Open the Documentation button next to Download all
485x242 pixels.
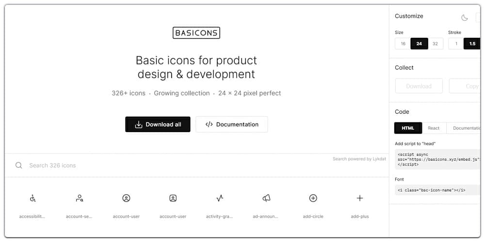232,124
